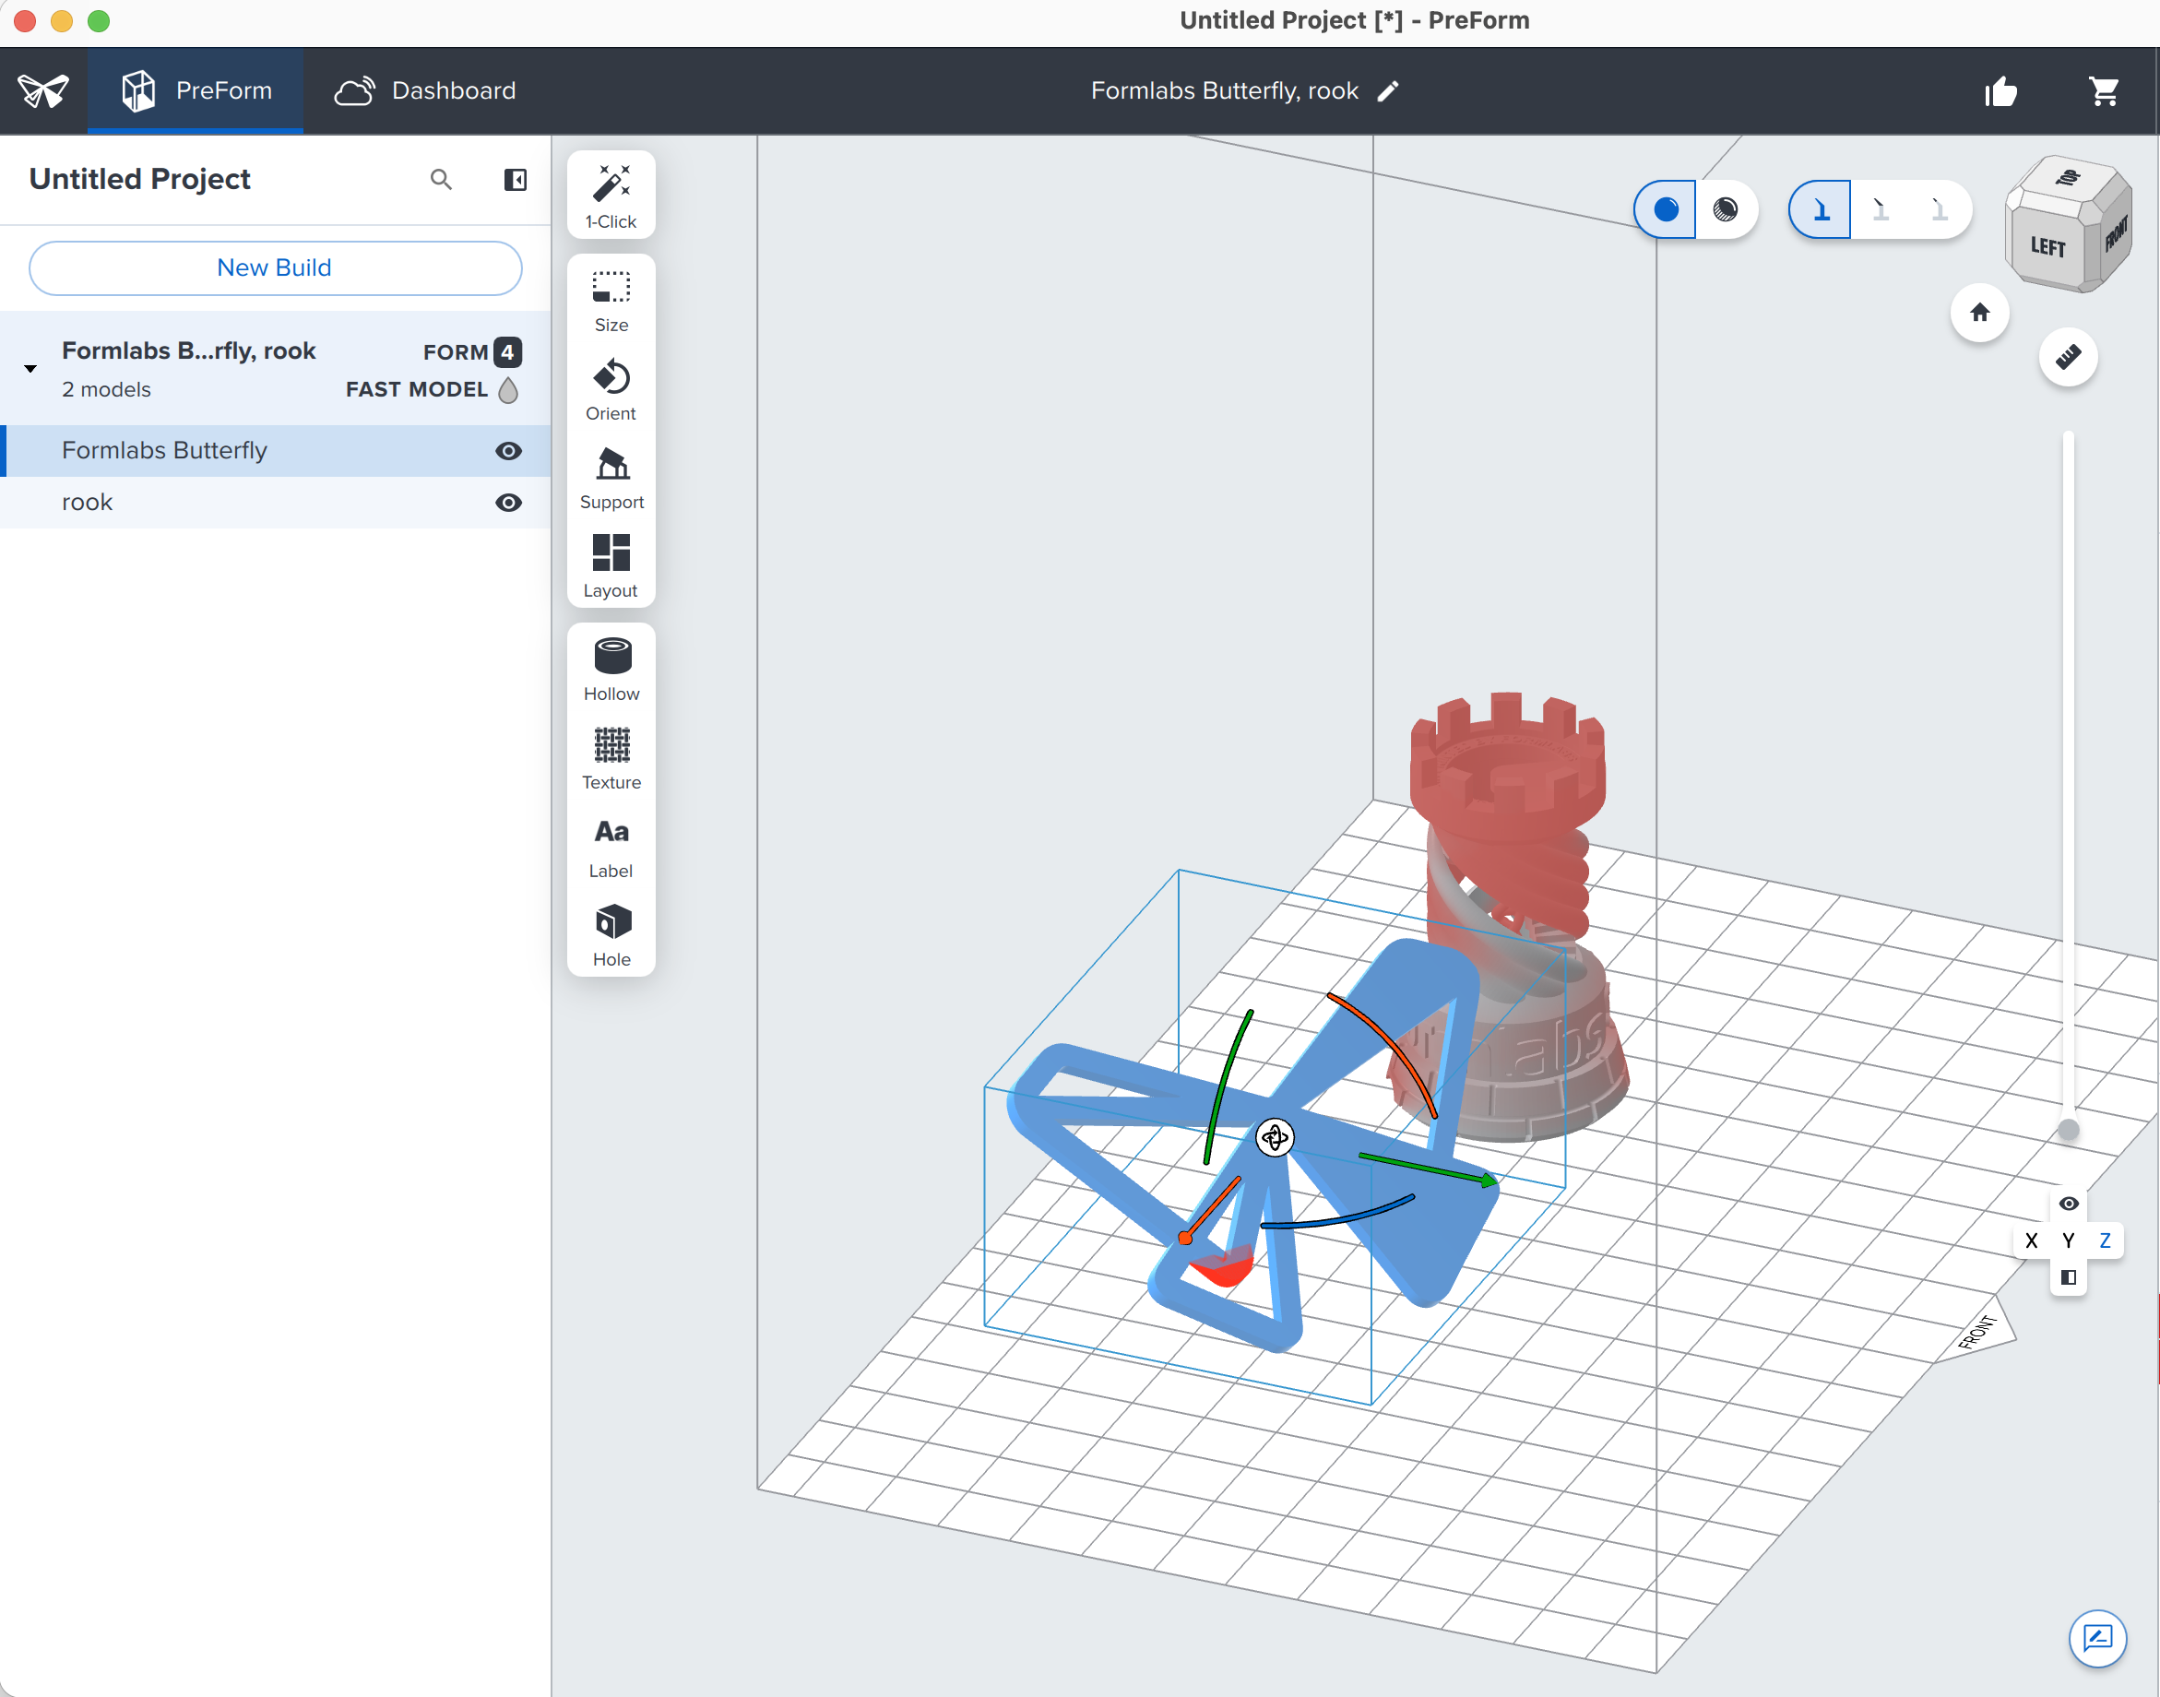
Task: Select solid shaded view mode
Action: pos(1666,209)
